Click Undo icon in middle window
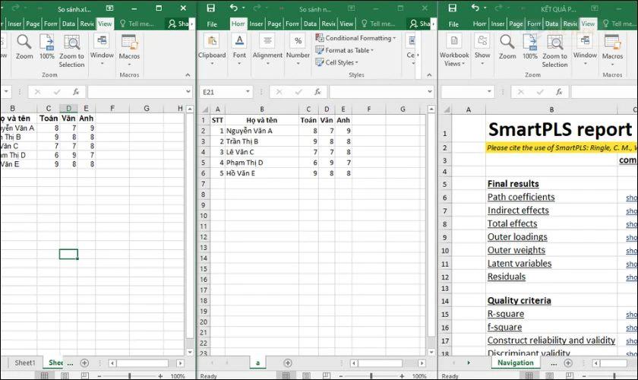 click(x=234, y=8)
